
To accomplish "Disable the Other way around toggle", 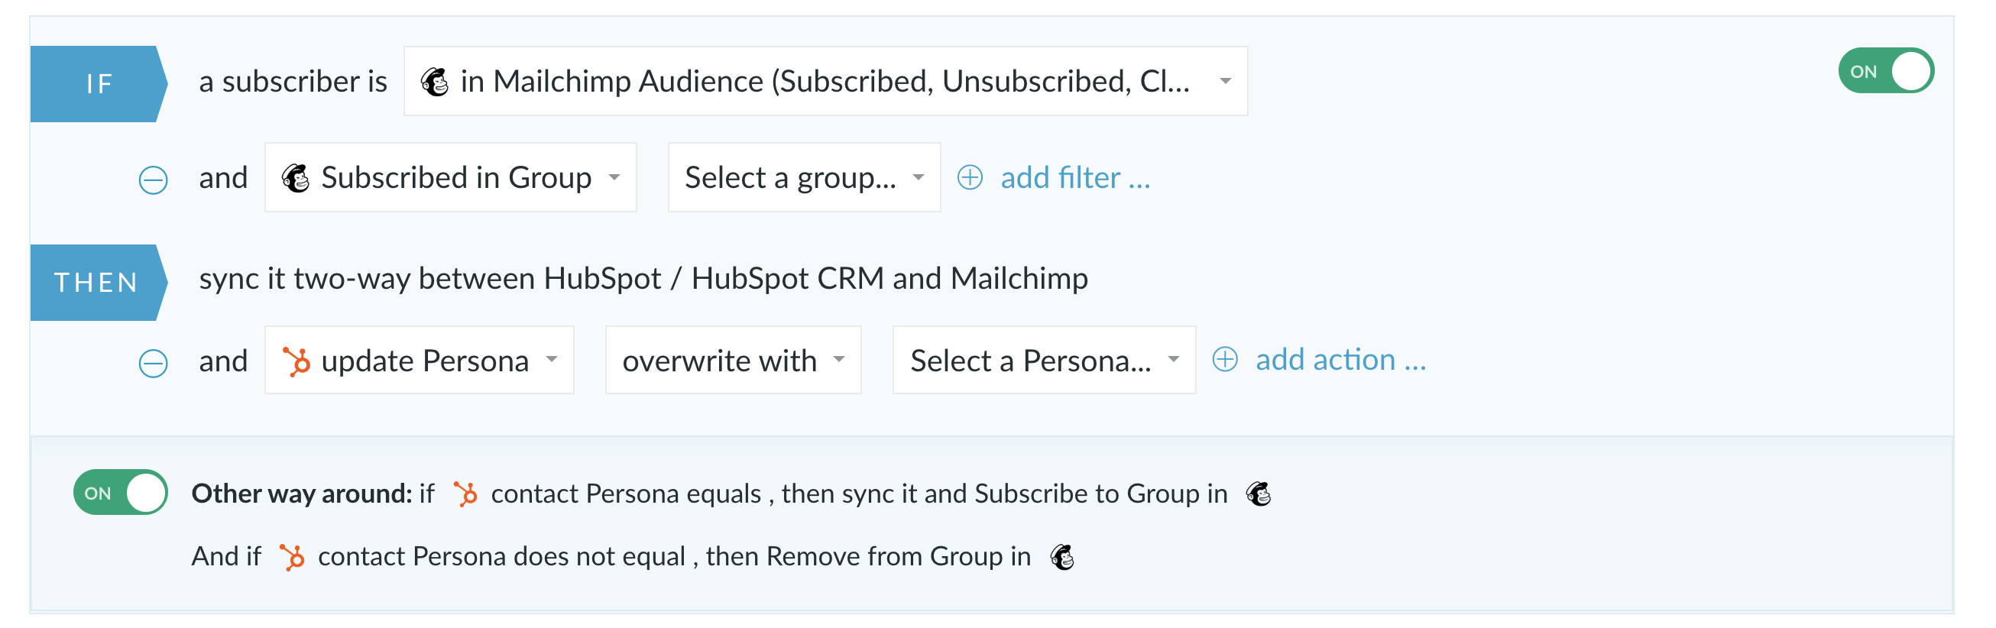I will pyautogui.click(x=121, y=493).
